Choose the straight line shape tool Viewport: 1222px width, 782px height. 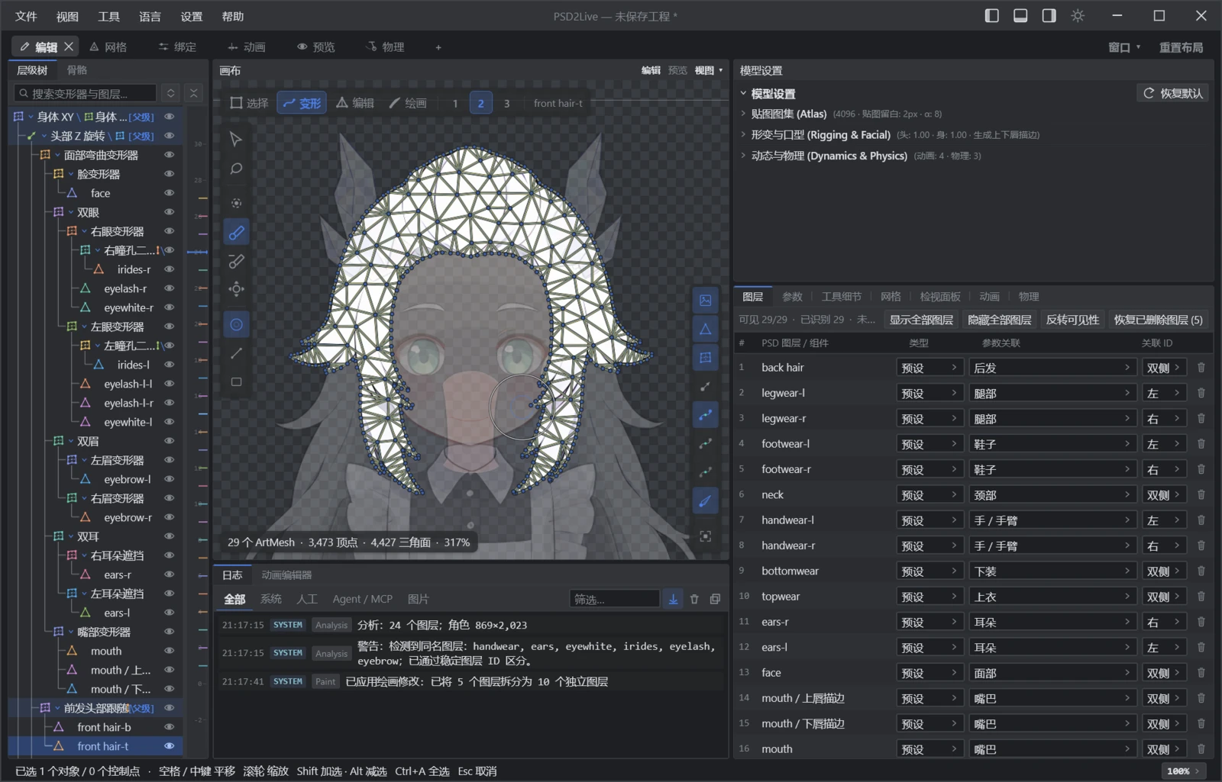pos(236,353)
